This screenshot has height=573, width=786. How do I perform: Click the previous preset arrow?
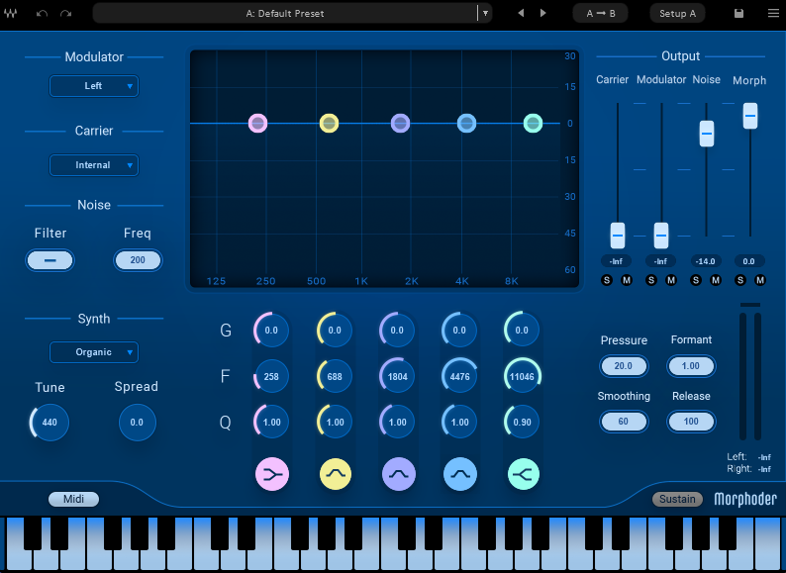[521, 14]
